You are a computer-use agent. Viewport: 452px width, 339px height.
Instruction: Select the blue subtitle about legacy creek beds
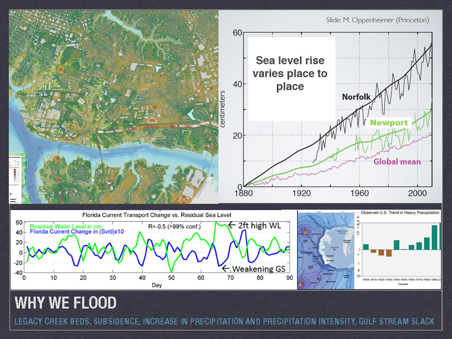(x=224, y=321)
